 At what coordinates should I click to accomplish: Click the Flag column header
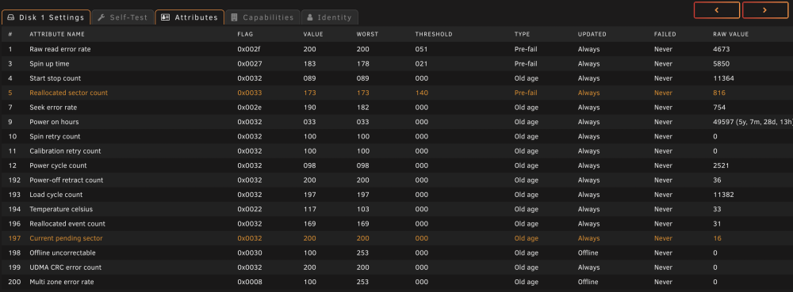245,34
